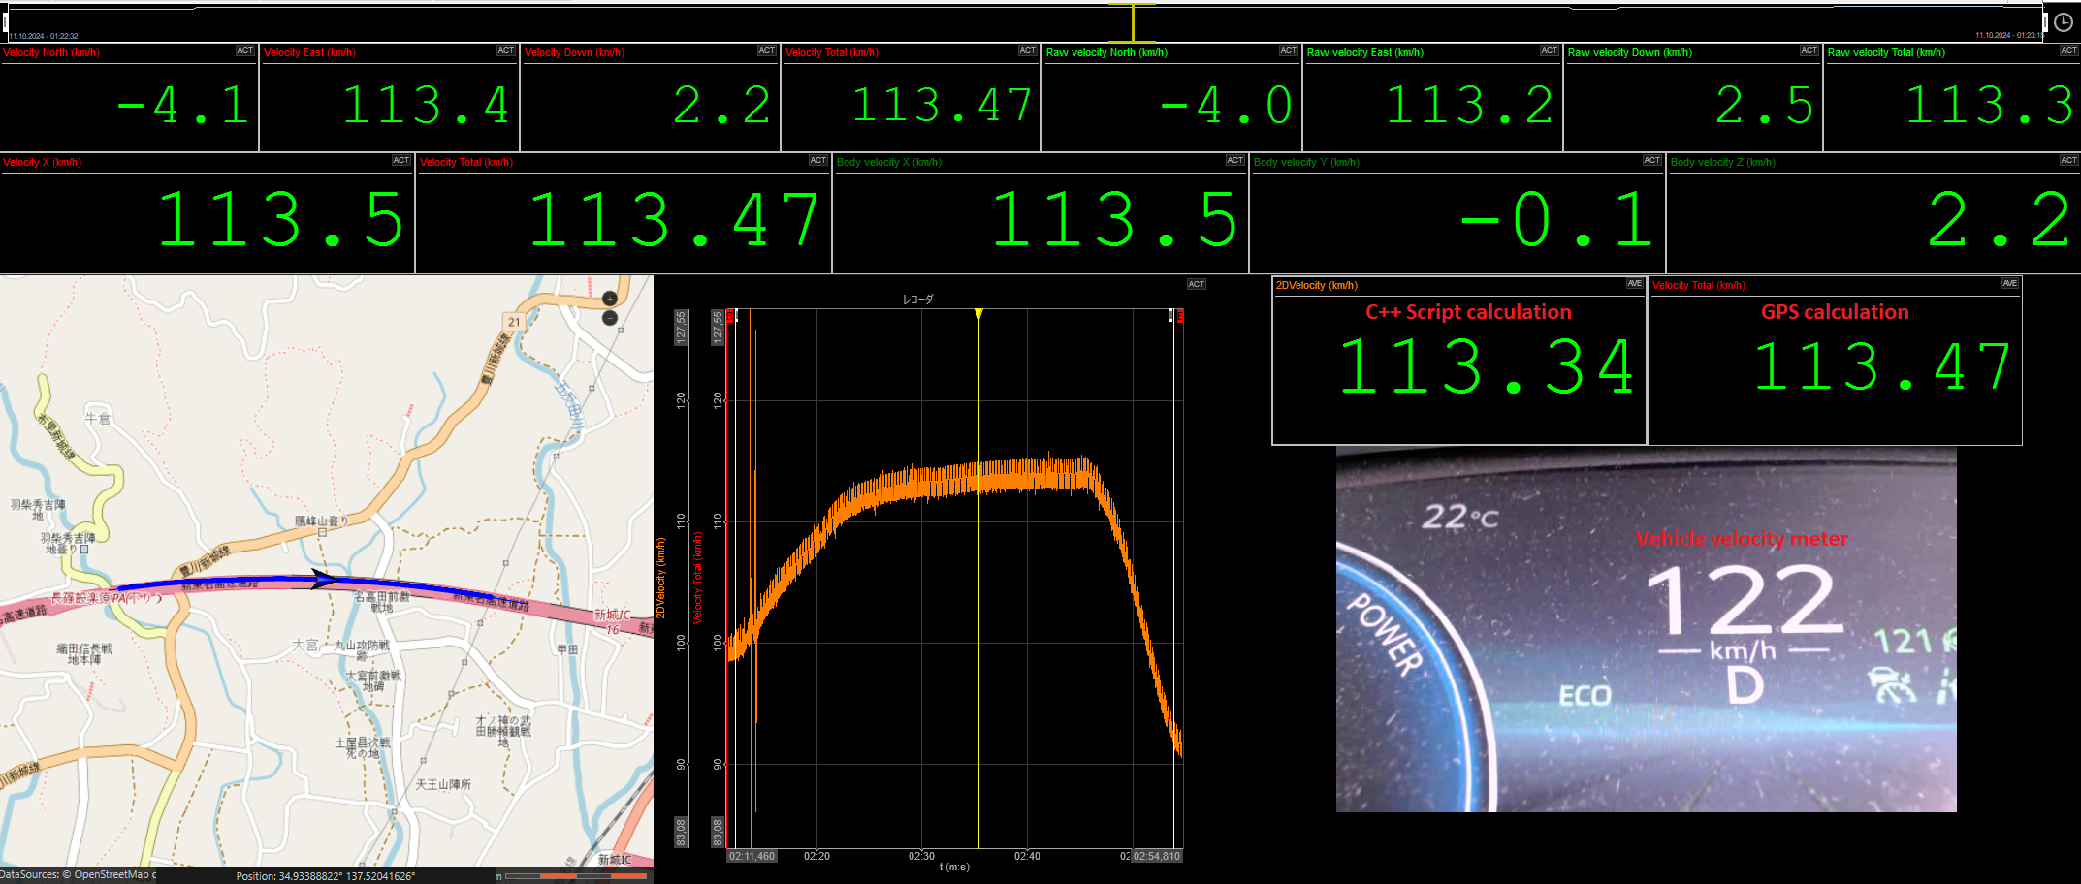
Task: Toggle ACT mode on Velocity North display
Action: tap(245, 51)
